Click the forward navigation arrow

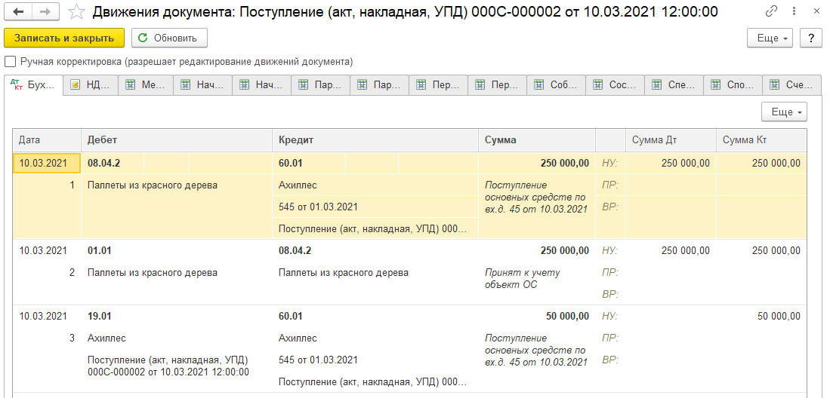click(x=45, y=12)
